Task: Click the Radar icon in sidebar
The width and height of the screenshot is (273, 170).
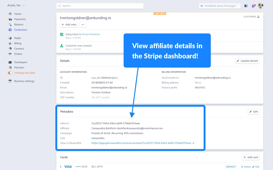Action: (x=10, y=38)
